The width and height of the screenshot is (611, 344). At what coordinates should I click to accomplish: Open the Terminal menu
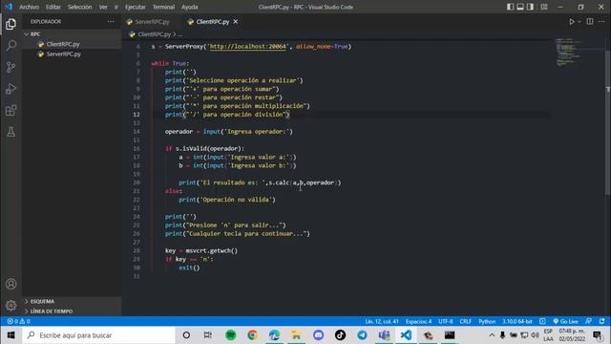[x=163, y=7]
